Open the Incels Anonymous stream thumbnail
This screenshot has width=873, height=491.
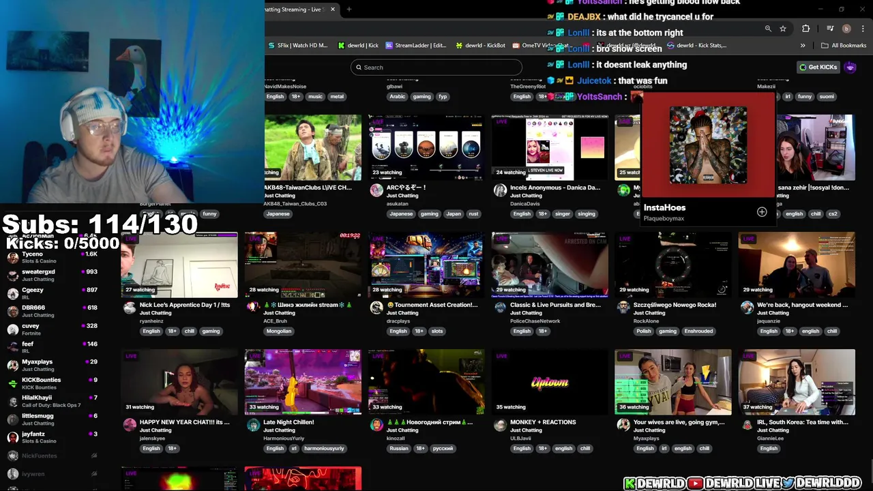pyautogui.click(x=550, y=147)
